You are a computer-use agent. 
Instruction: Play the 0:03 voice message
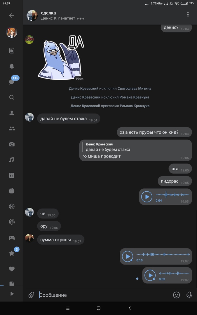(150, 275)
